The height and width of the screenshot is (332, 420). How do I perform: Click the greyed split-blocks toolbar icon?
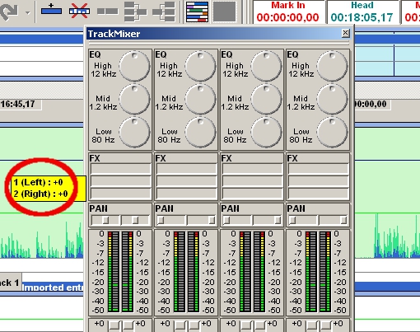point(107,12)
